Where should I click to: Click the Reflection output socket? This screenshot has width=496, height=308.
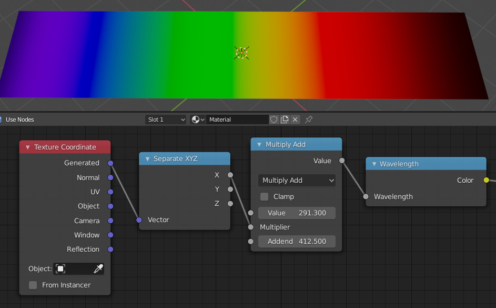[x=110, y=249]
